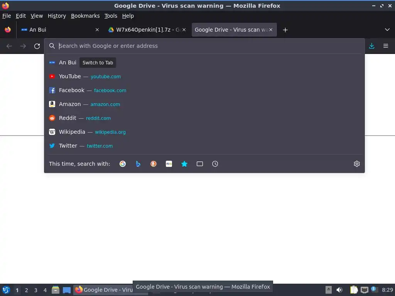The width and height of the screenshot is (395, 296).
Task: Open the volume control in tray
Action: (x=339, y=290)
